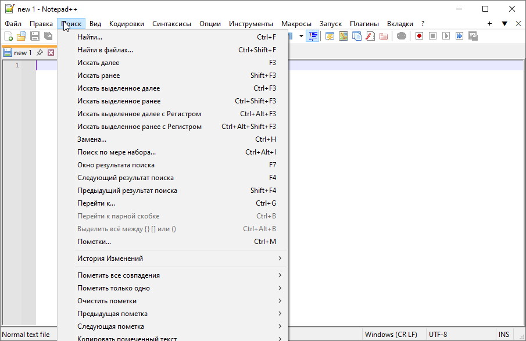526x341 pixels.
Task: Save the recorded macro toolbar icon
Action: point(473,36)
